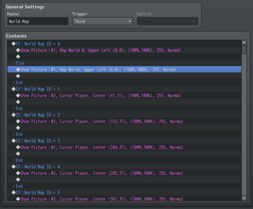Select the If World Map ID = 4 line
Screen dimensions: 253x209
point(38,167)
